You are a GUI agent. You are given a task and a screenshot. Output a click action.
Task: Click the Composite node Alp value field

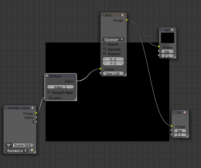tap(180, 131)
